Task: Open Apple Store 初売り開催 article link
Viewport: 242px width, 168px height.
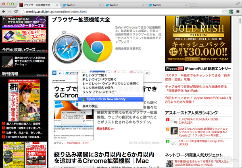Action: tap(198, 100)
